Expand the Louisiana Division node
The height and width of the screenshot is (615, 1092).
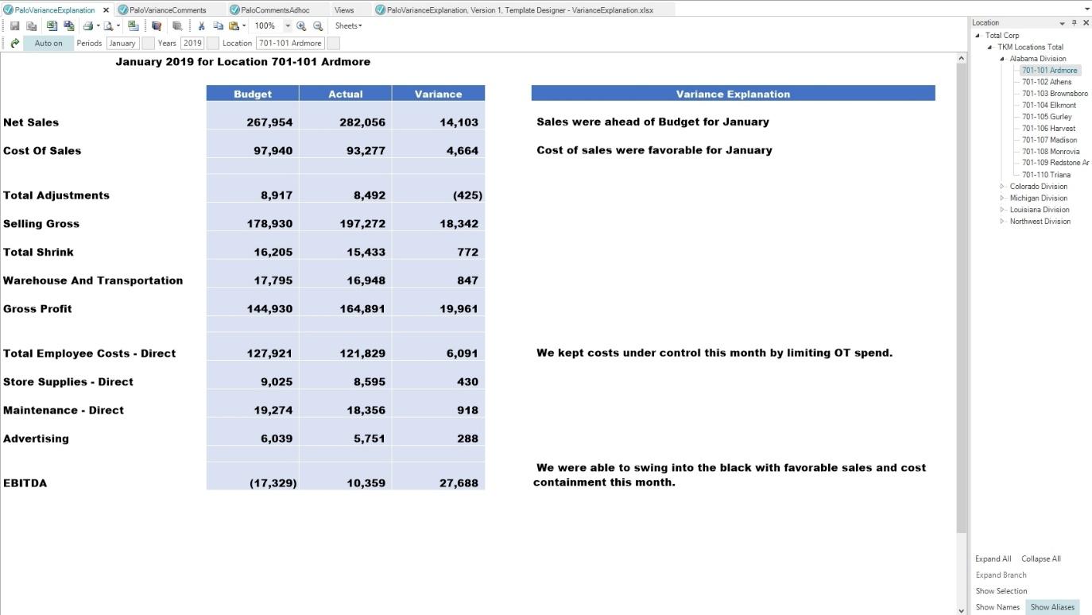tap(1002, 210)
